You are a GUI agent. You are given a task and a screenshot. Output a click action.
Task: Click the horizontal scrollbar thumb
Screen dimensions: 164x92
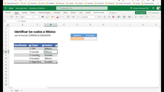(30, 88)
